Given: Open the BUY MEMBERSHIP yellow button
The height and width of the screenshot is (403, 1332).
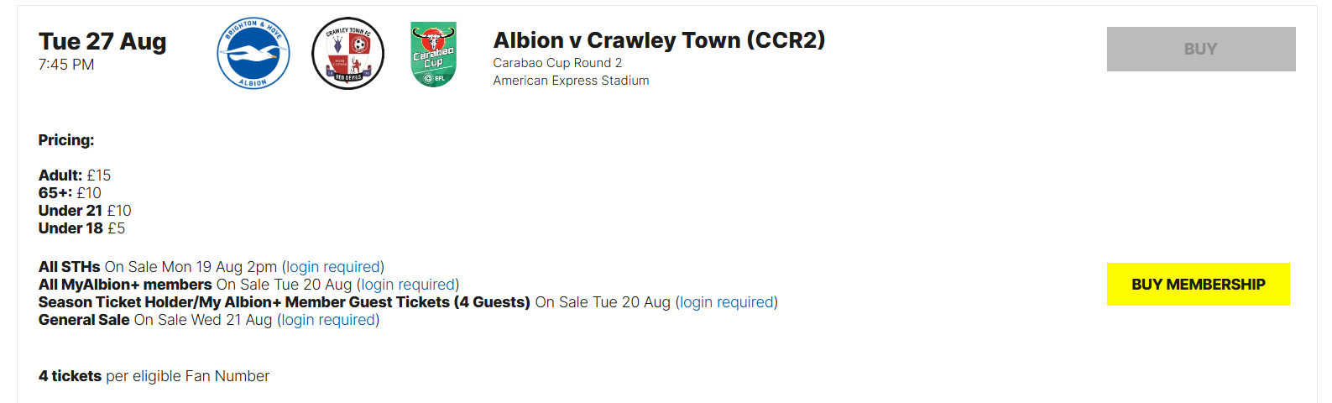Looking at the screenshot, I should coord(1199,284).
